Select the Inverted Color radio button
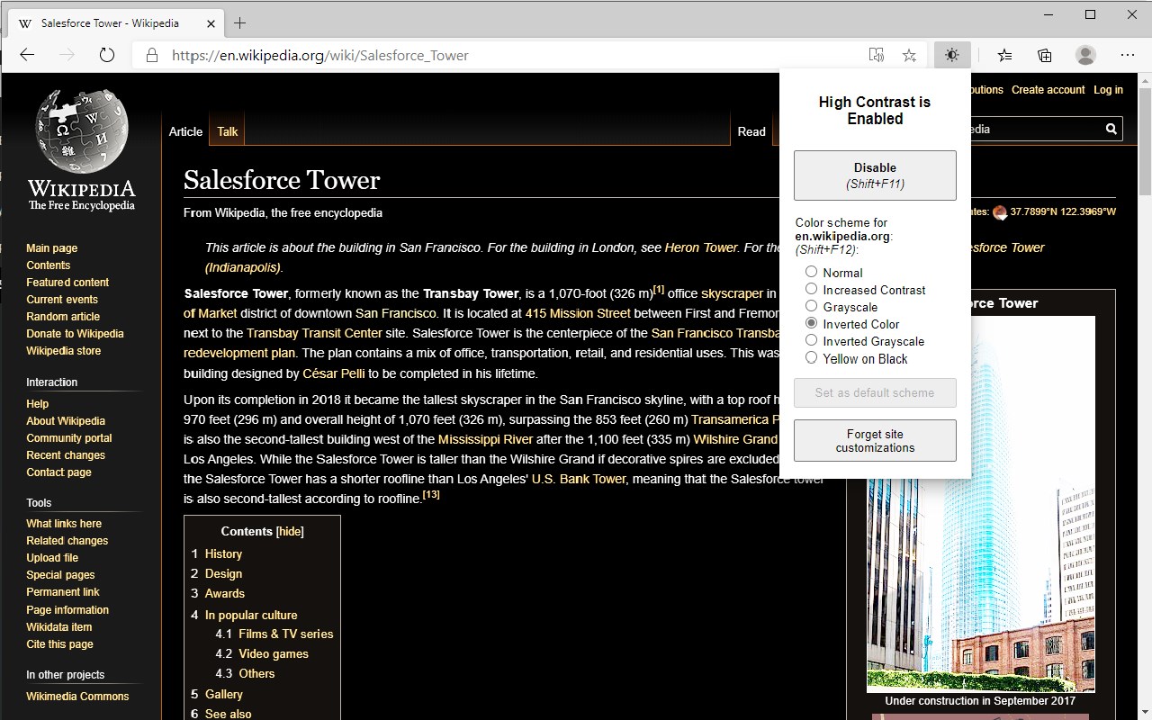This screenshot has width=1152, height=720. [811, 323]
